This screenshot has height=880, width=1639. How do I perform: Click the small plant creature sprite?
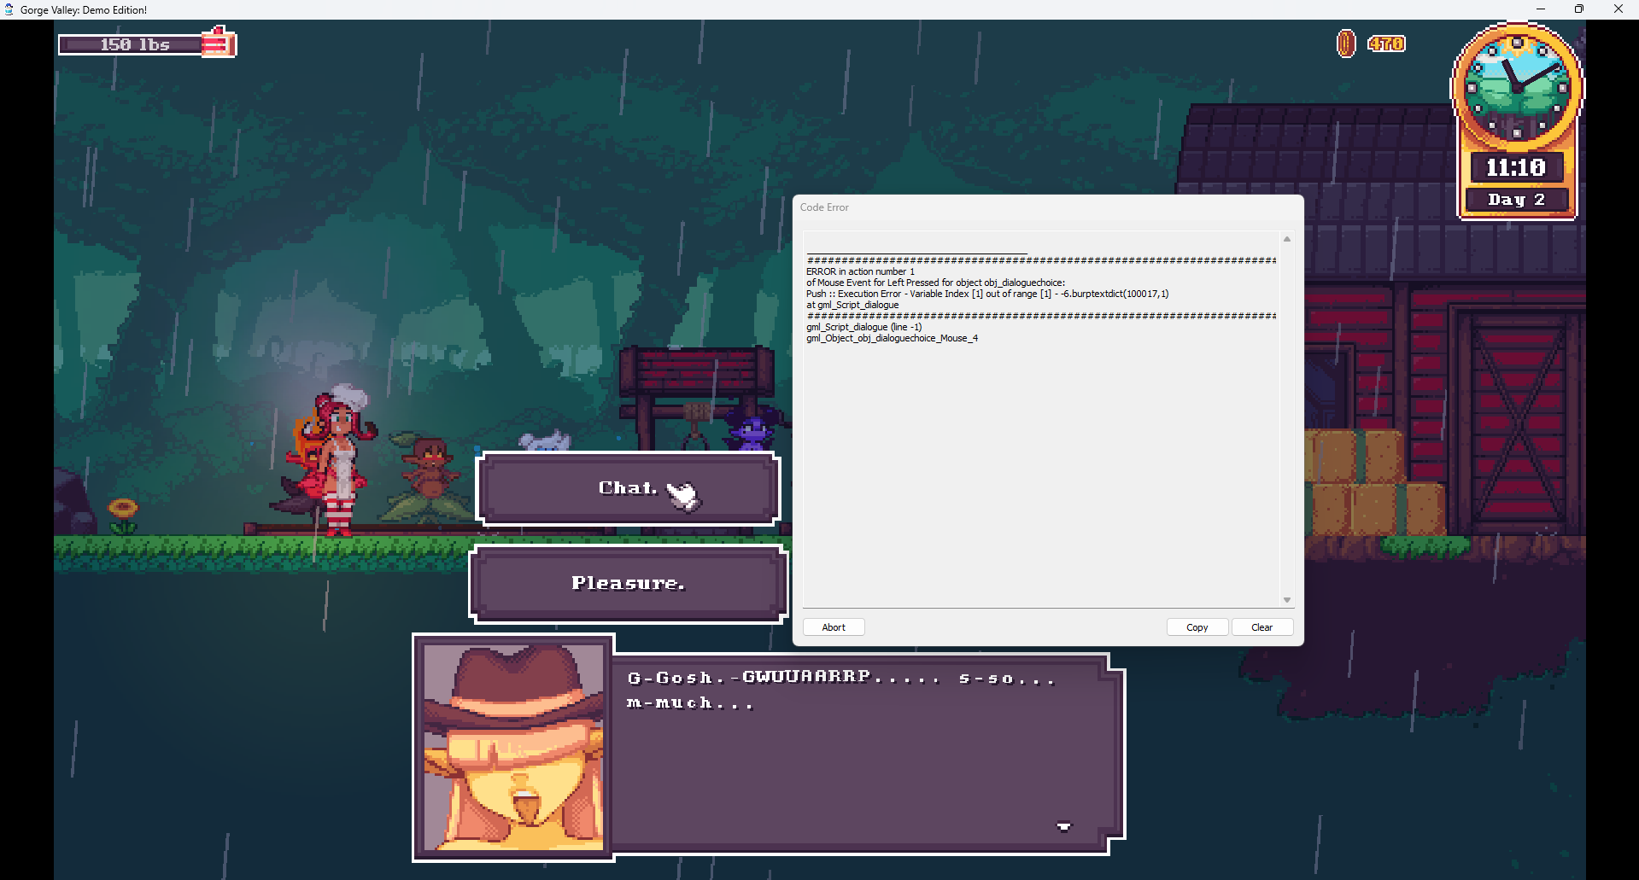[x=430, y=478]
